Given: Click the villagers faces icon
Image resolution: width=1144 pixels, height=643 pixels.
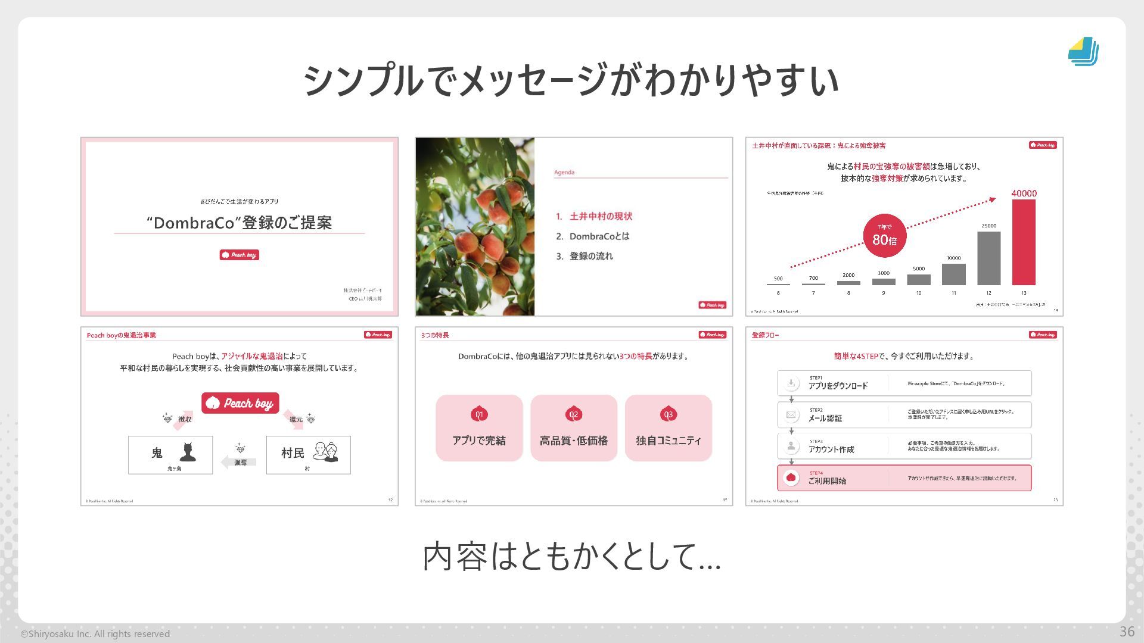Looking at the screenshot, I should [x=326, y=452].
